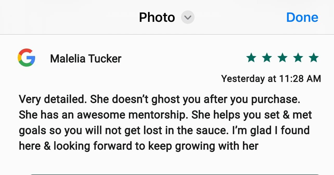Tap the blue Done button

coord(302,17)
